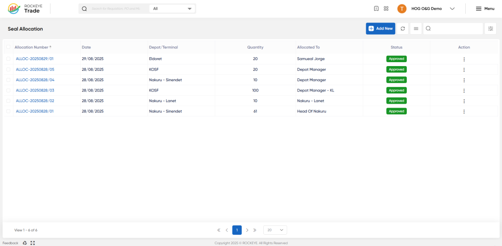The image size is (502, 246).
Task: Open the list view lines icon
Action: point(416,28)
